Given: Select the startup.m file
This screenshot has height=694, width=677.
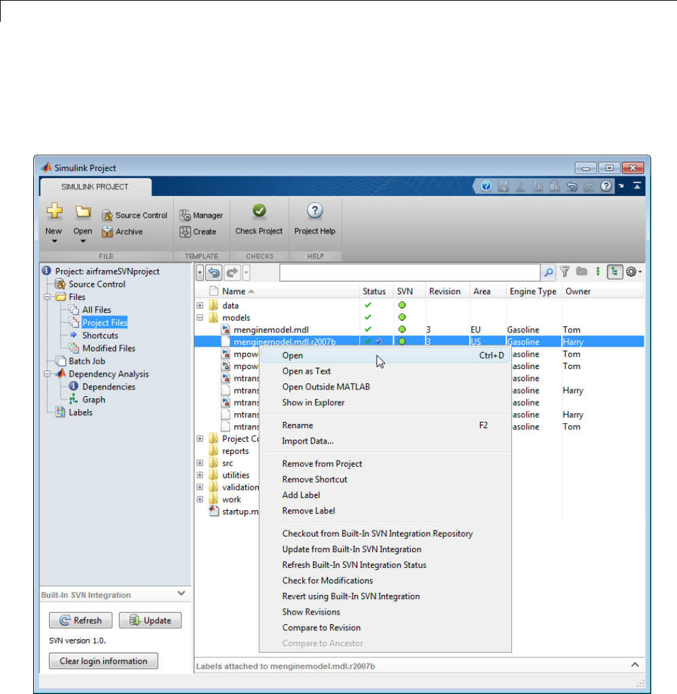Looking at the screenshot, I should [240, 512].
